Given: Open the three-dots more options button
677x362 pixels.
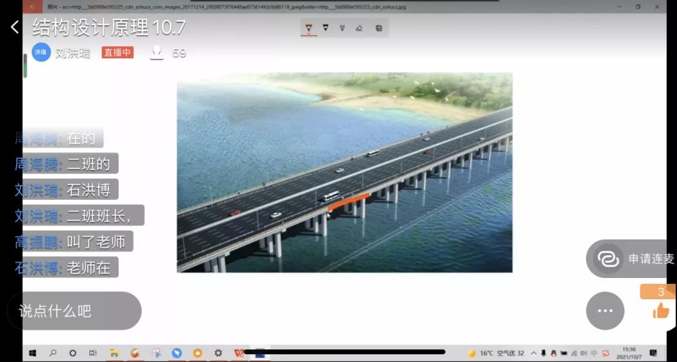Looking at the screenshot, I should (x=605, y=311).
